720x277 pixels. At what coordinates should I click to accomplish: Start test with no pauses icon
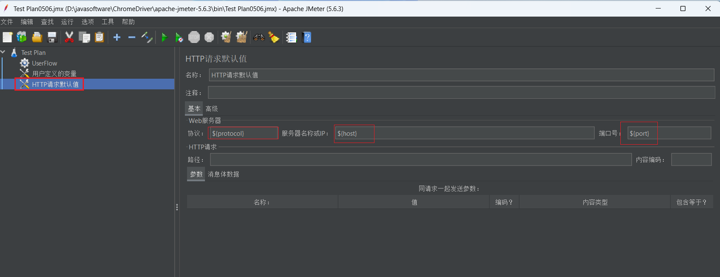pyautogui.click(x=179, y=37)
